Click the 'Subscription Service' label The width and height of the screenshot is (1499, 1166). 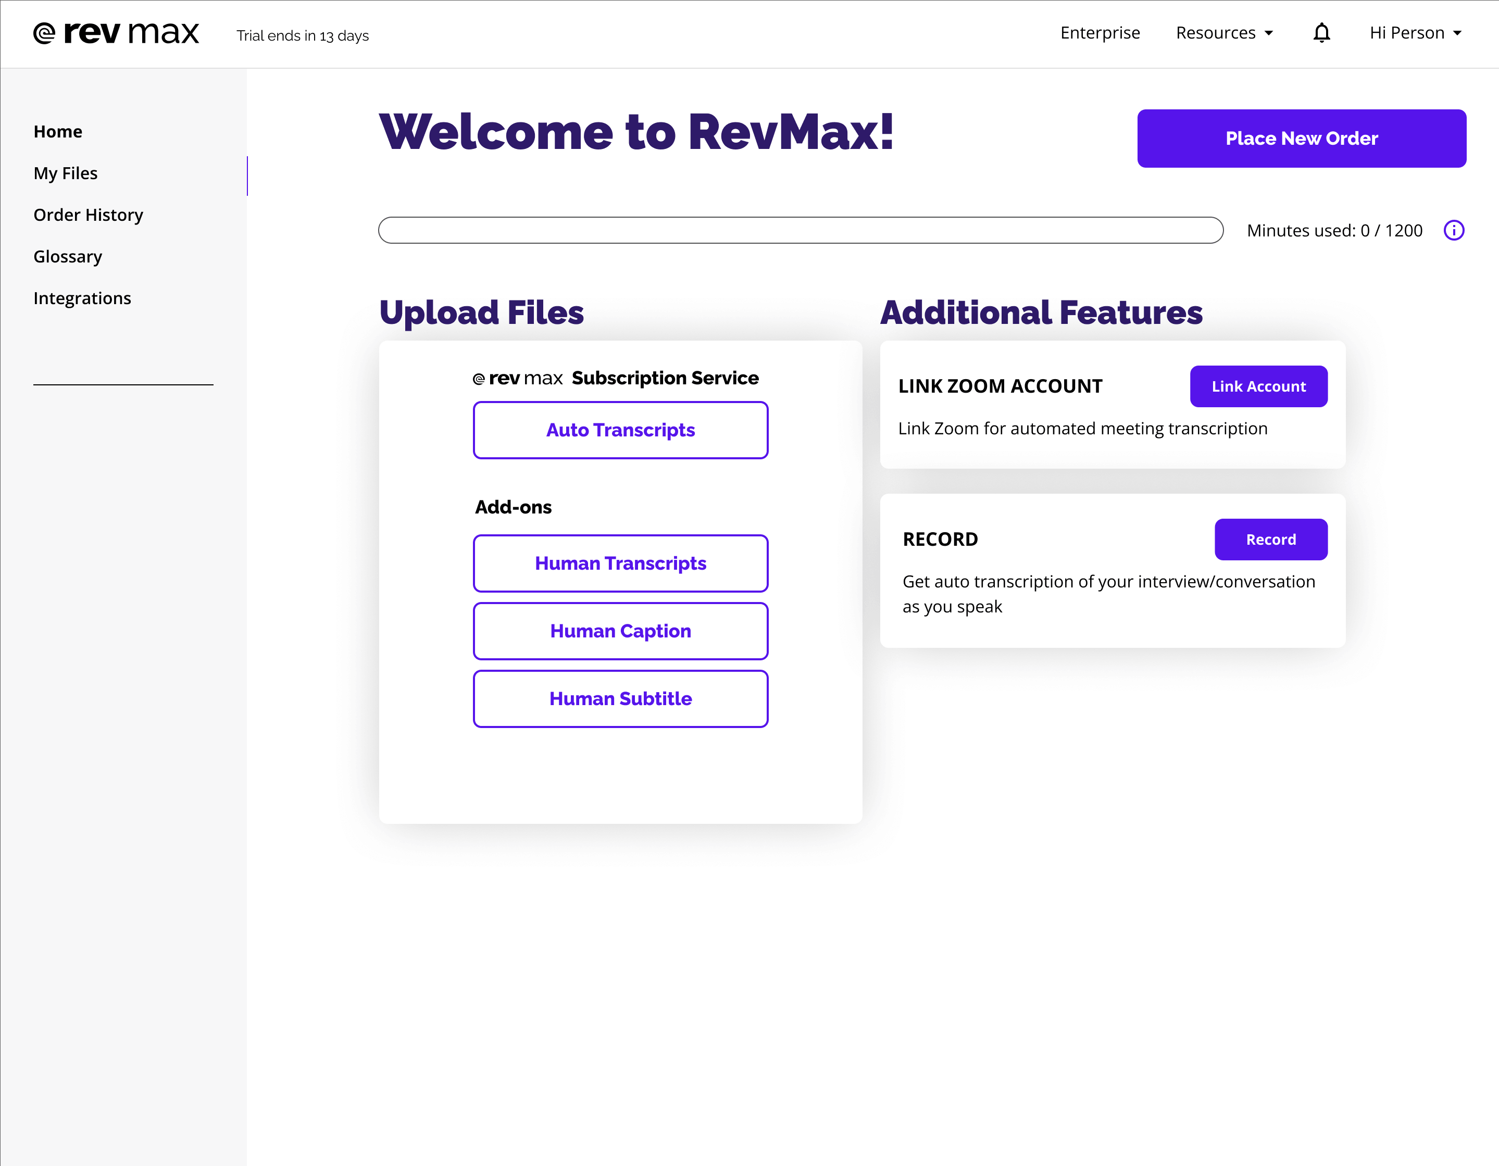click(665, 378)
